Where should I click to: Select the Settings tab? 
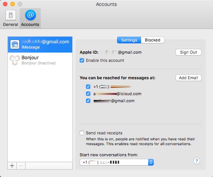[129, 40]
